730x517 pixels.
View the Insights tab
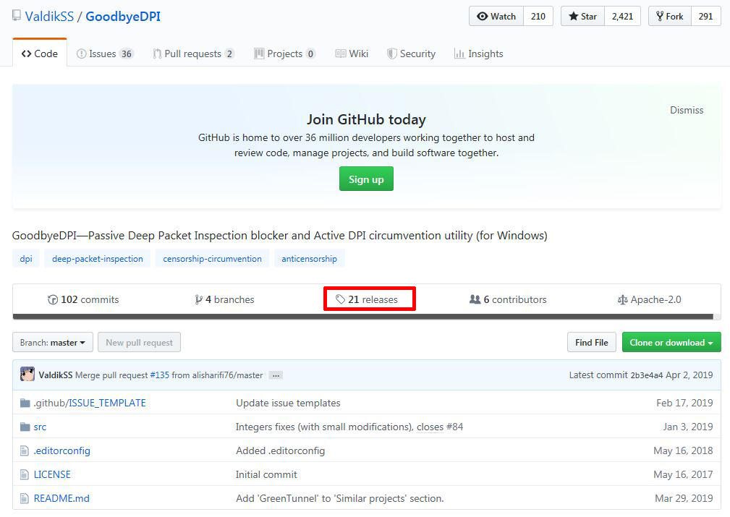479,54
